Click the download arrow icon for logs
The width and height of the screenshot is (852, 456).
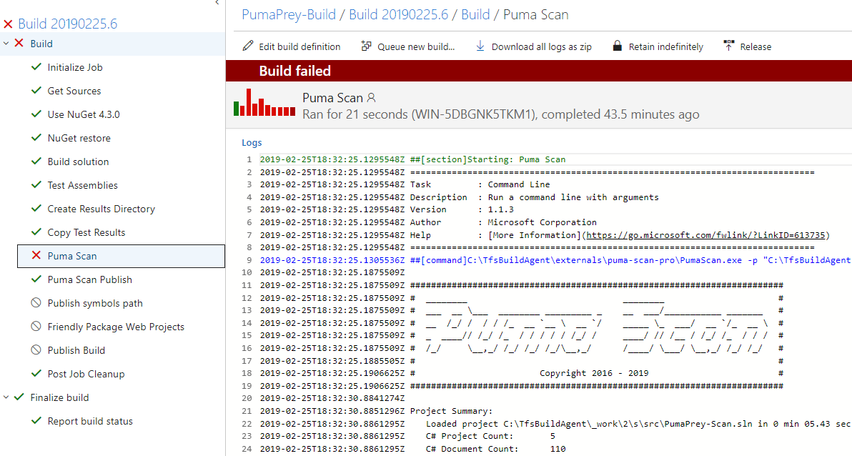pyautogui.click(x=480, y=46)
